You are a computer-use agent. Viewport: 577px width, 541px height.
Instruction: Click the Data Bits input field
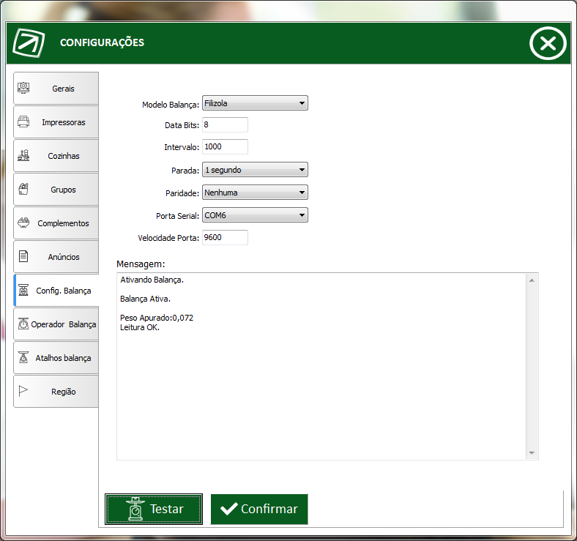point(226,124)
